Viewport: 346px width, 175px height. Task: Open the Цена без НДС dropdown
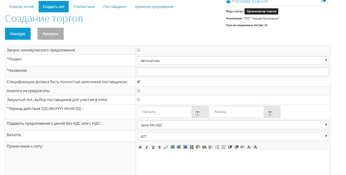point(233,125)
